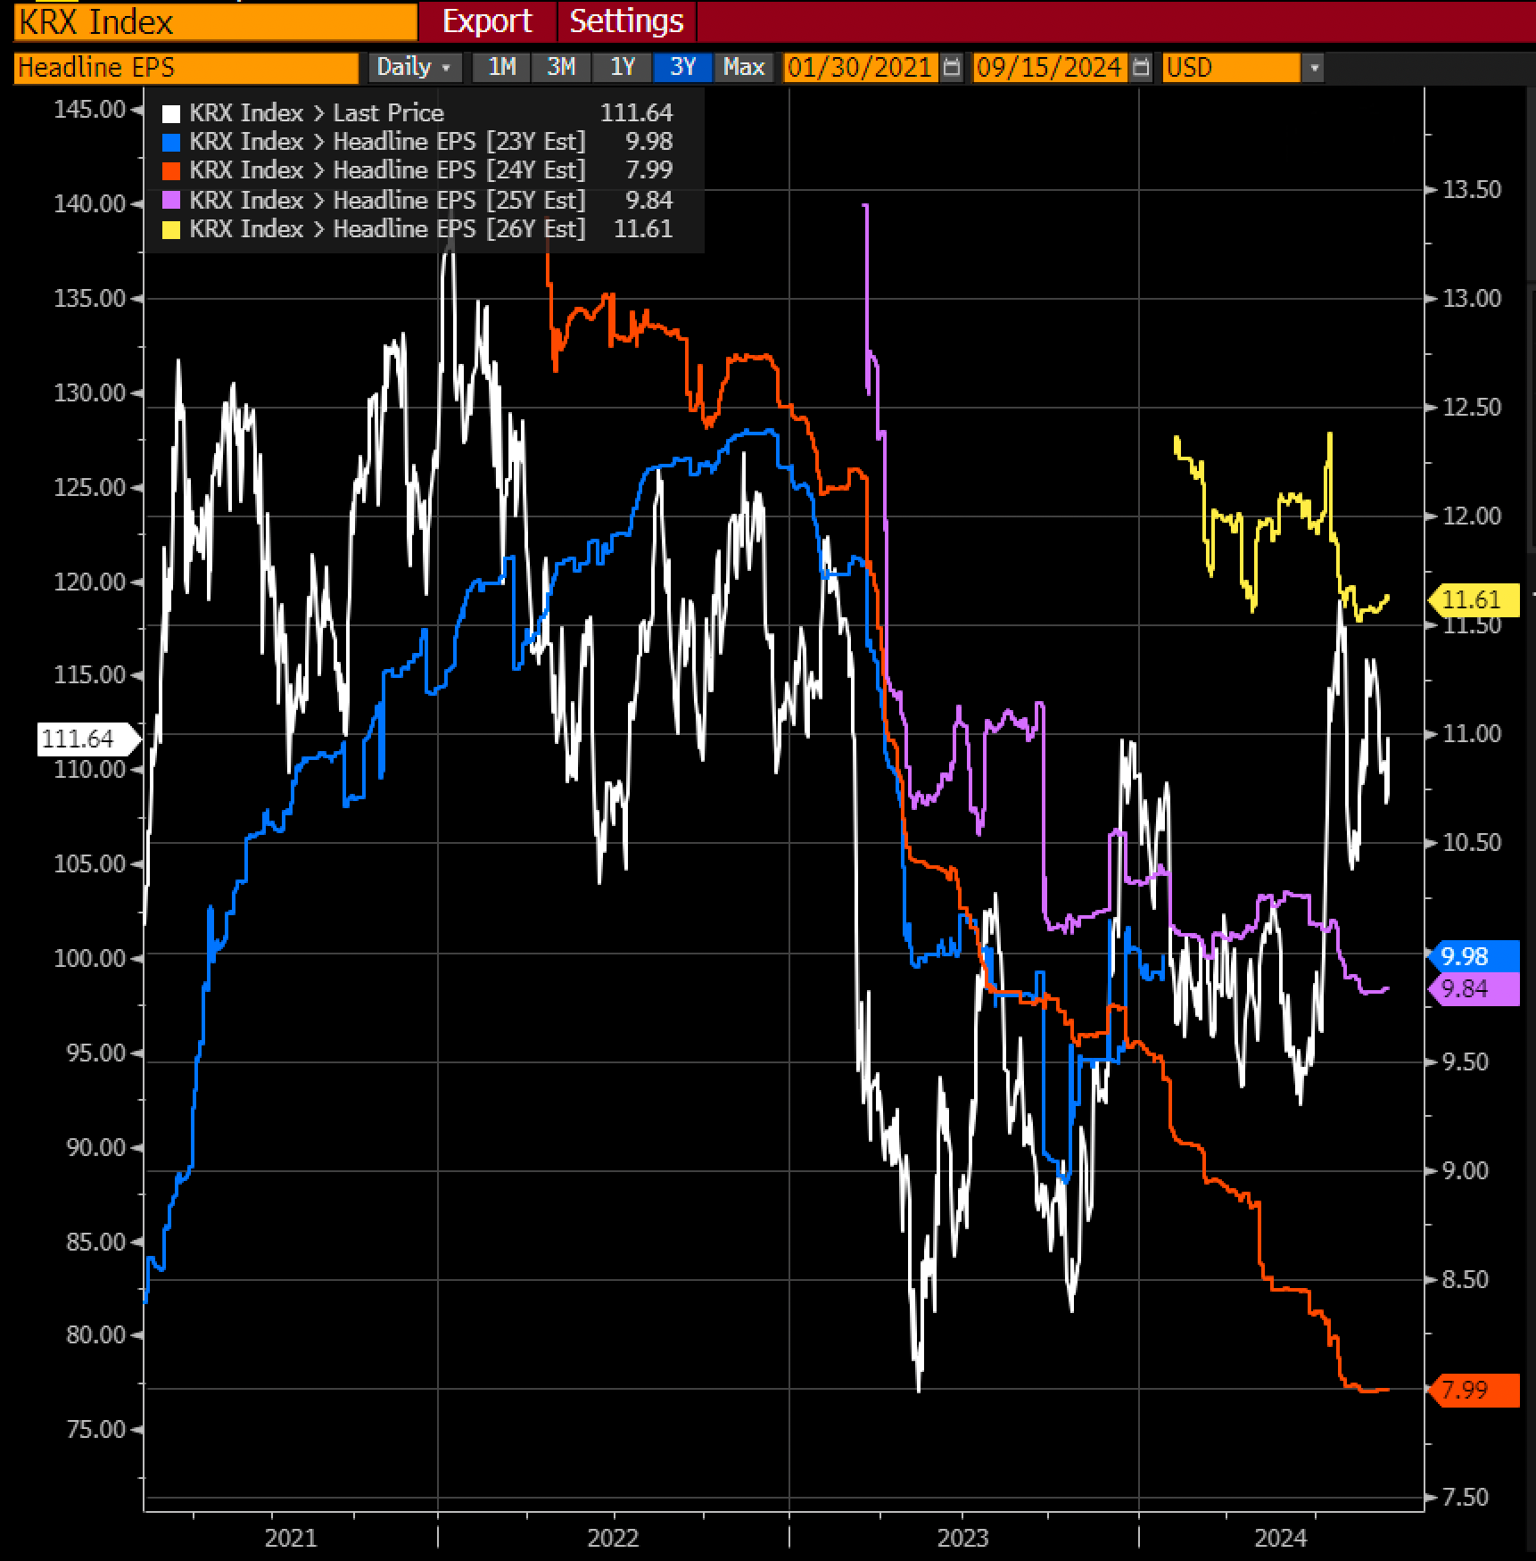
Task: Click the 100.00 left axis label
Action: (x=90, y=959)
